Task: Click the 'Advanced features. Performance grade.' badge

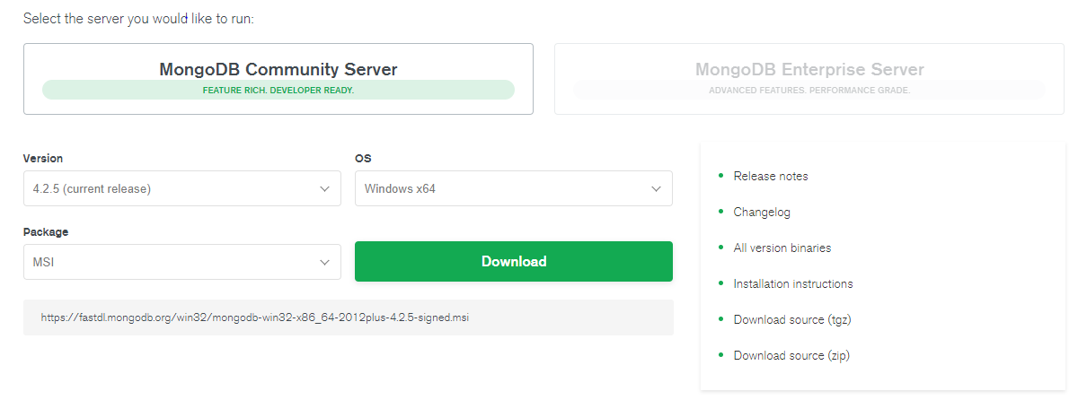Action: click(x=809, y=91)
